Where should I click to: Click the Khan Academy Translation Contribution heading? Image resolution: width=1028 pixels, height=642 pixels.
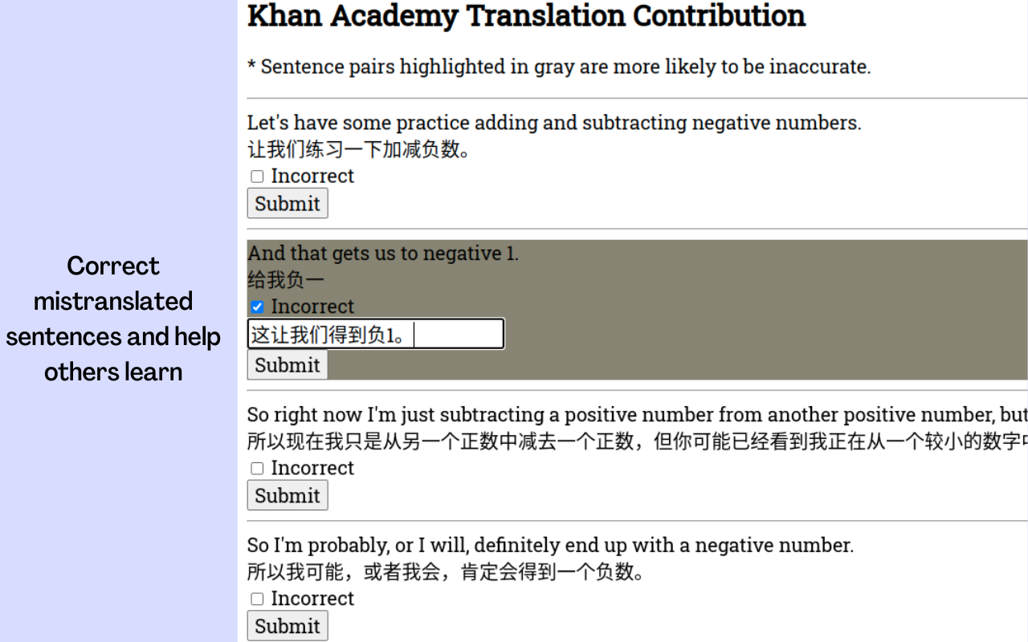(526, 15)
